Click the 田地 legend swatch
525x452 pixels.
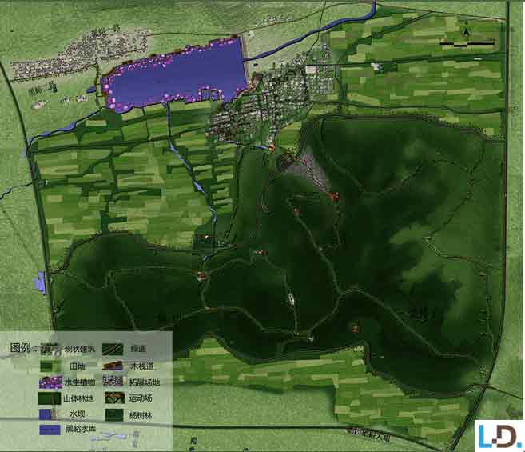[50, 365]
